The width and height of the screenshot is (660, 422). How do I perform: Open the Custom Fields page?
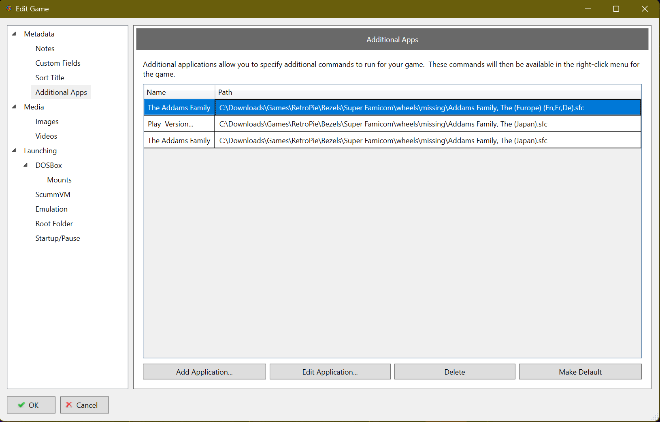coord(58,63)
